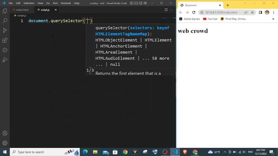The image size is (278, 156).
Task: Open the notification center
Action: 271,152
